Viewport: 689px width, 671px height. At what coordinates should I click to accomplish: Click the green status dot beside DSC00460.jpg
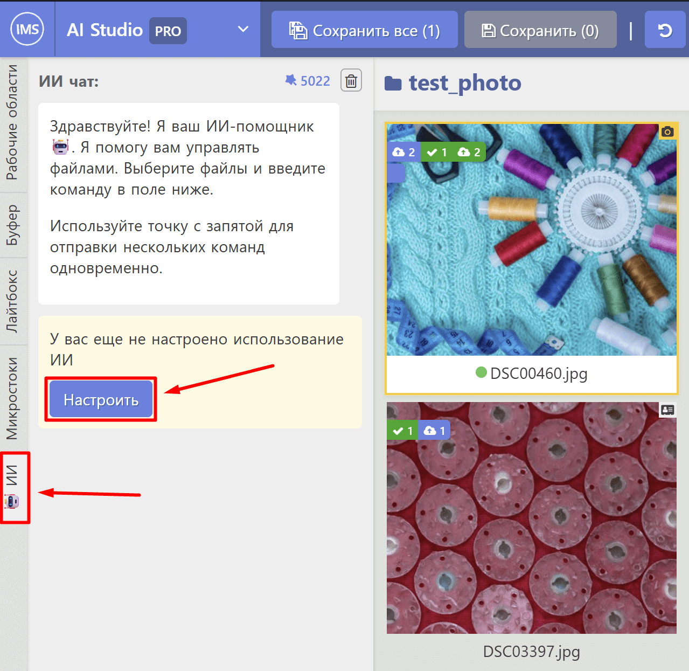click(481, 372)
